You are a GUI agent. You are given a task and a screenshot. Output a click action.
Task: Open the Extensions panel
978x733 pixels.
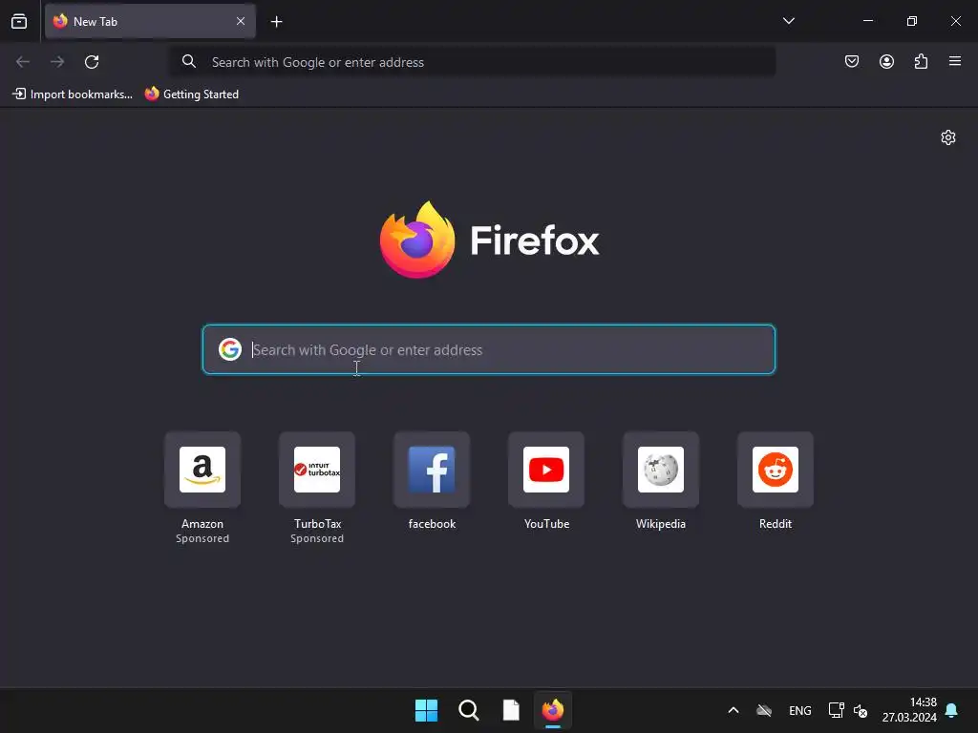[x=921, y=61]
